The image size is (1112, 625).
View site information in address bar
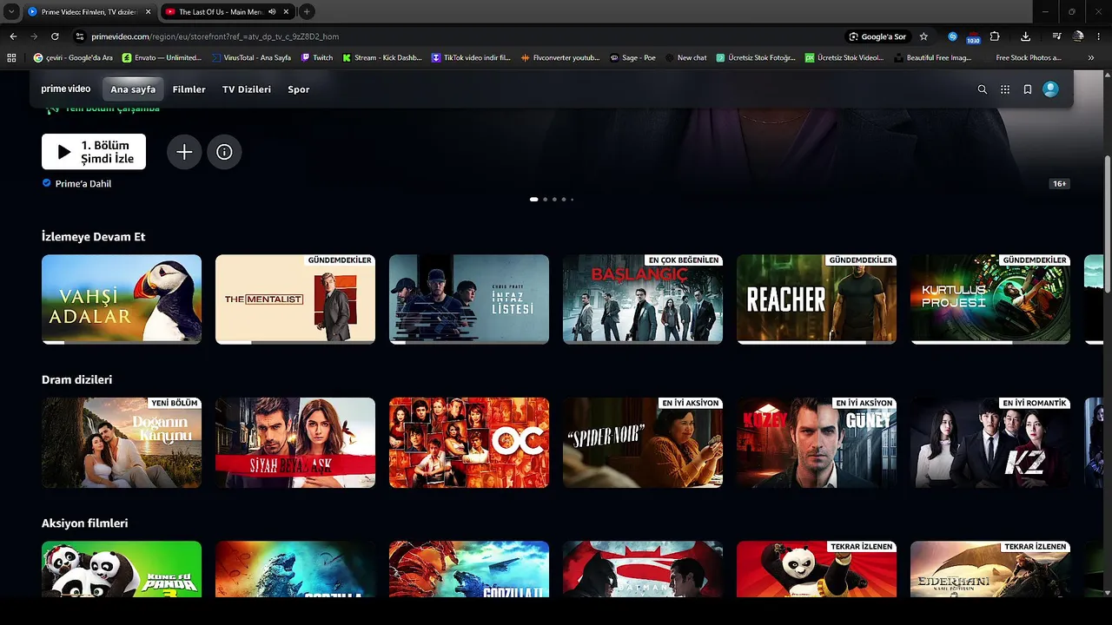point(80,36)
